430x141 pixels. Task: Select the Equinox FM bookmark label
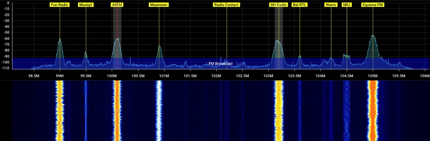[x=373, y=5]
